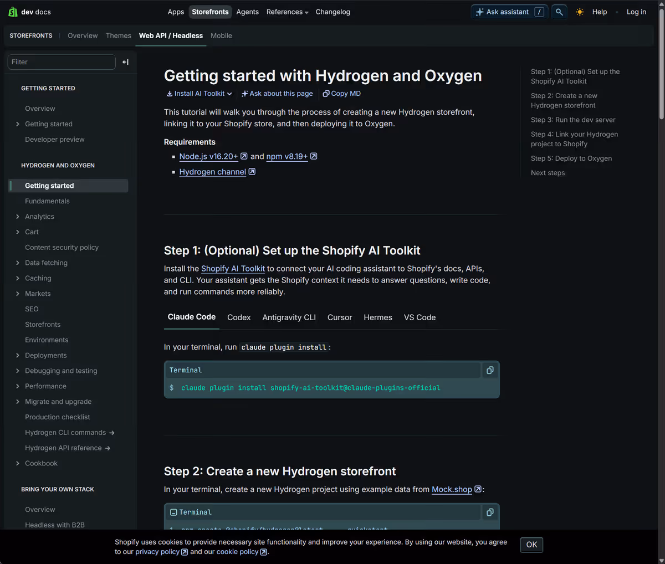Open the Agents top menu item
The image size is (665, 564).
247,12
